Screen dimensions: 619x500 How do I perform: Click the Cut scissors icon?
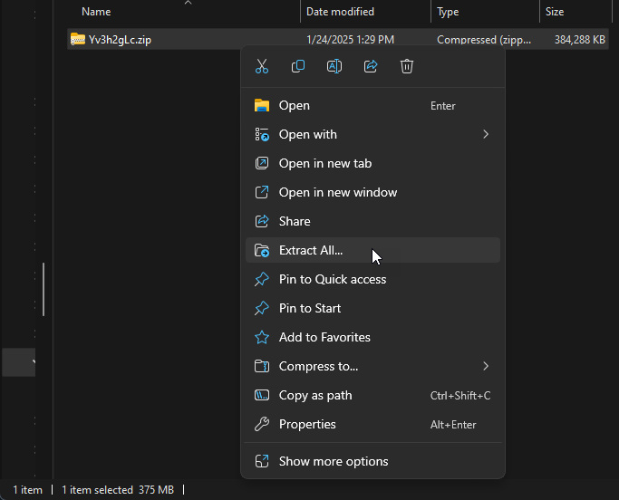[262, 66]
